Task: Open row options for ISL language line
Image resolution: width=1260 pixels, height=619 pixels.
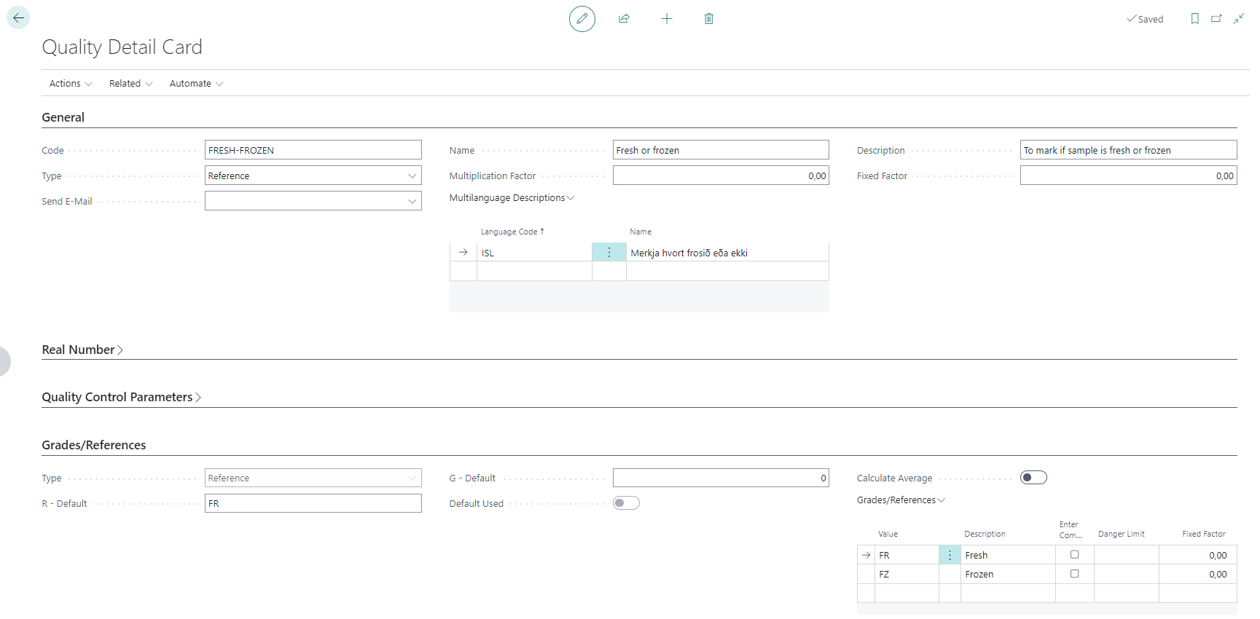Action: 609,253
